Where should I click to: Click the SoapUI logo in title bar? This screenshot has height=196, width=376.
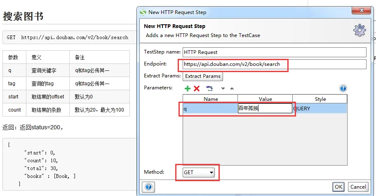[x=143, y=12]
